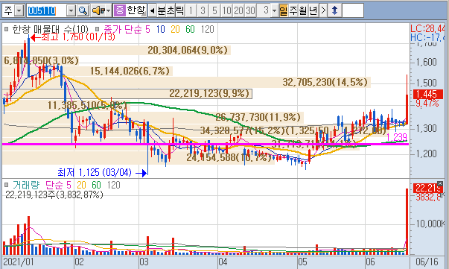Select the 분 (minute) chart period
Image resolution: width=449 pixels, height=269 pixels.
(x=162, y=10)
